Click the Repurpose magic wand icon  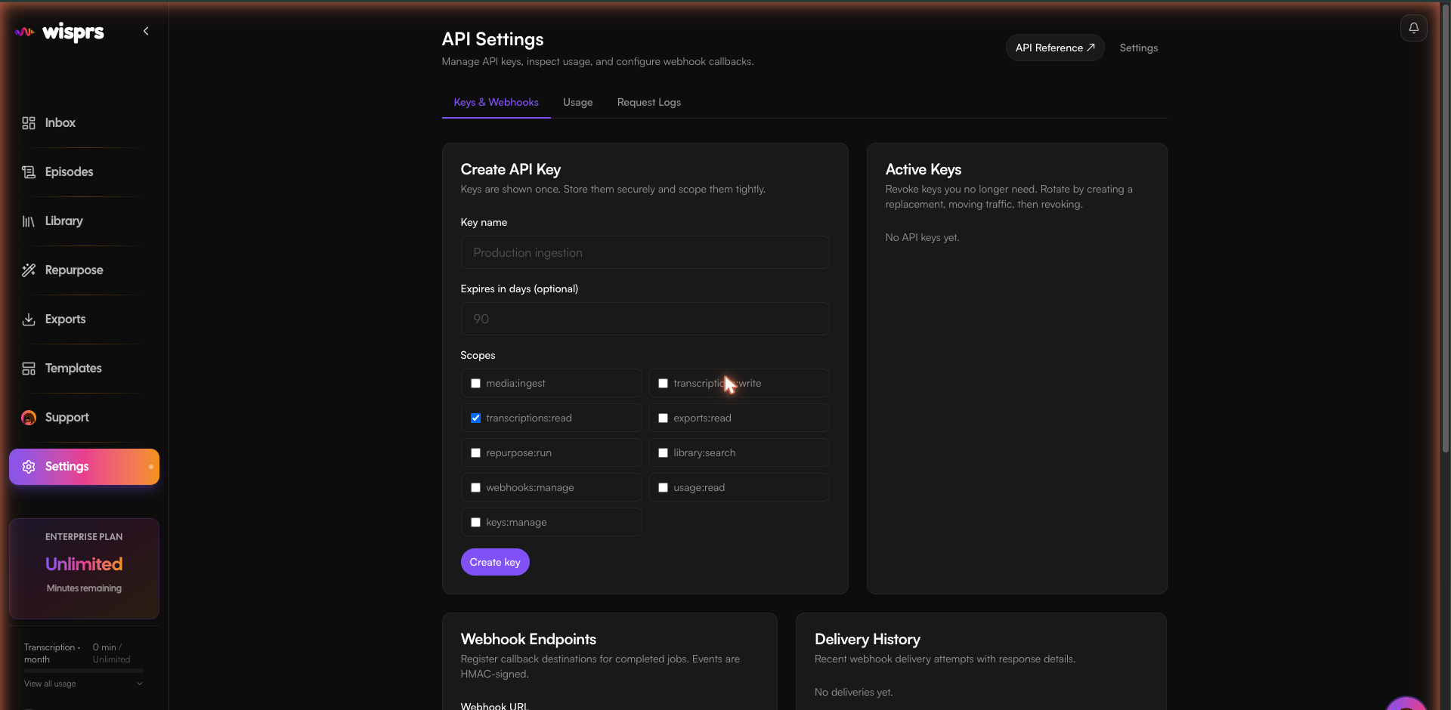click(x=29, y=270)
